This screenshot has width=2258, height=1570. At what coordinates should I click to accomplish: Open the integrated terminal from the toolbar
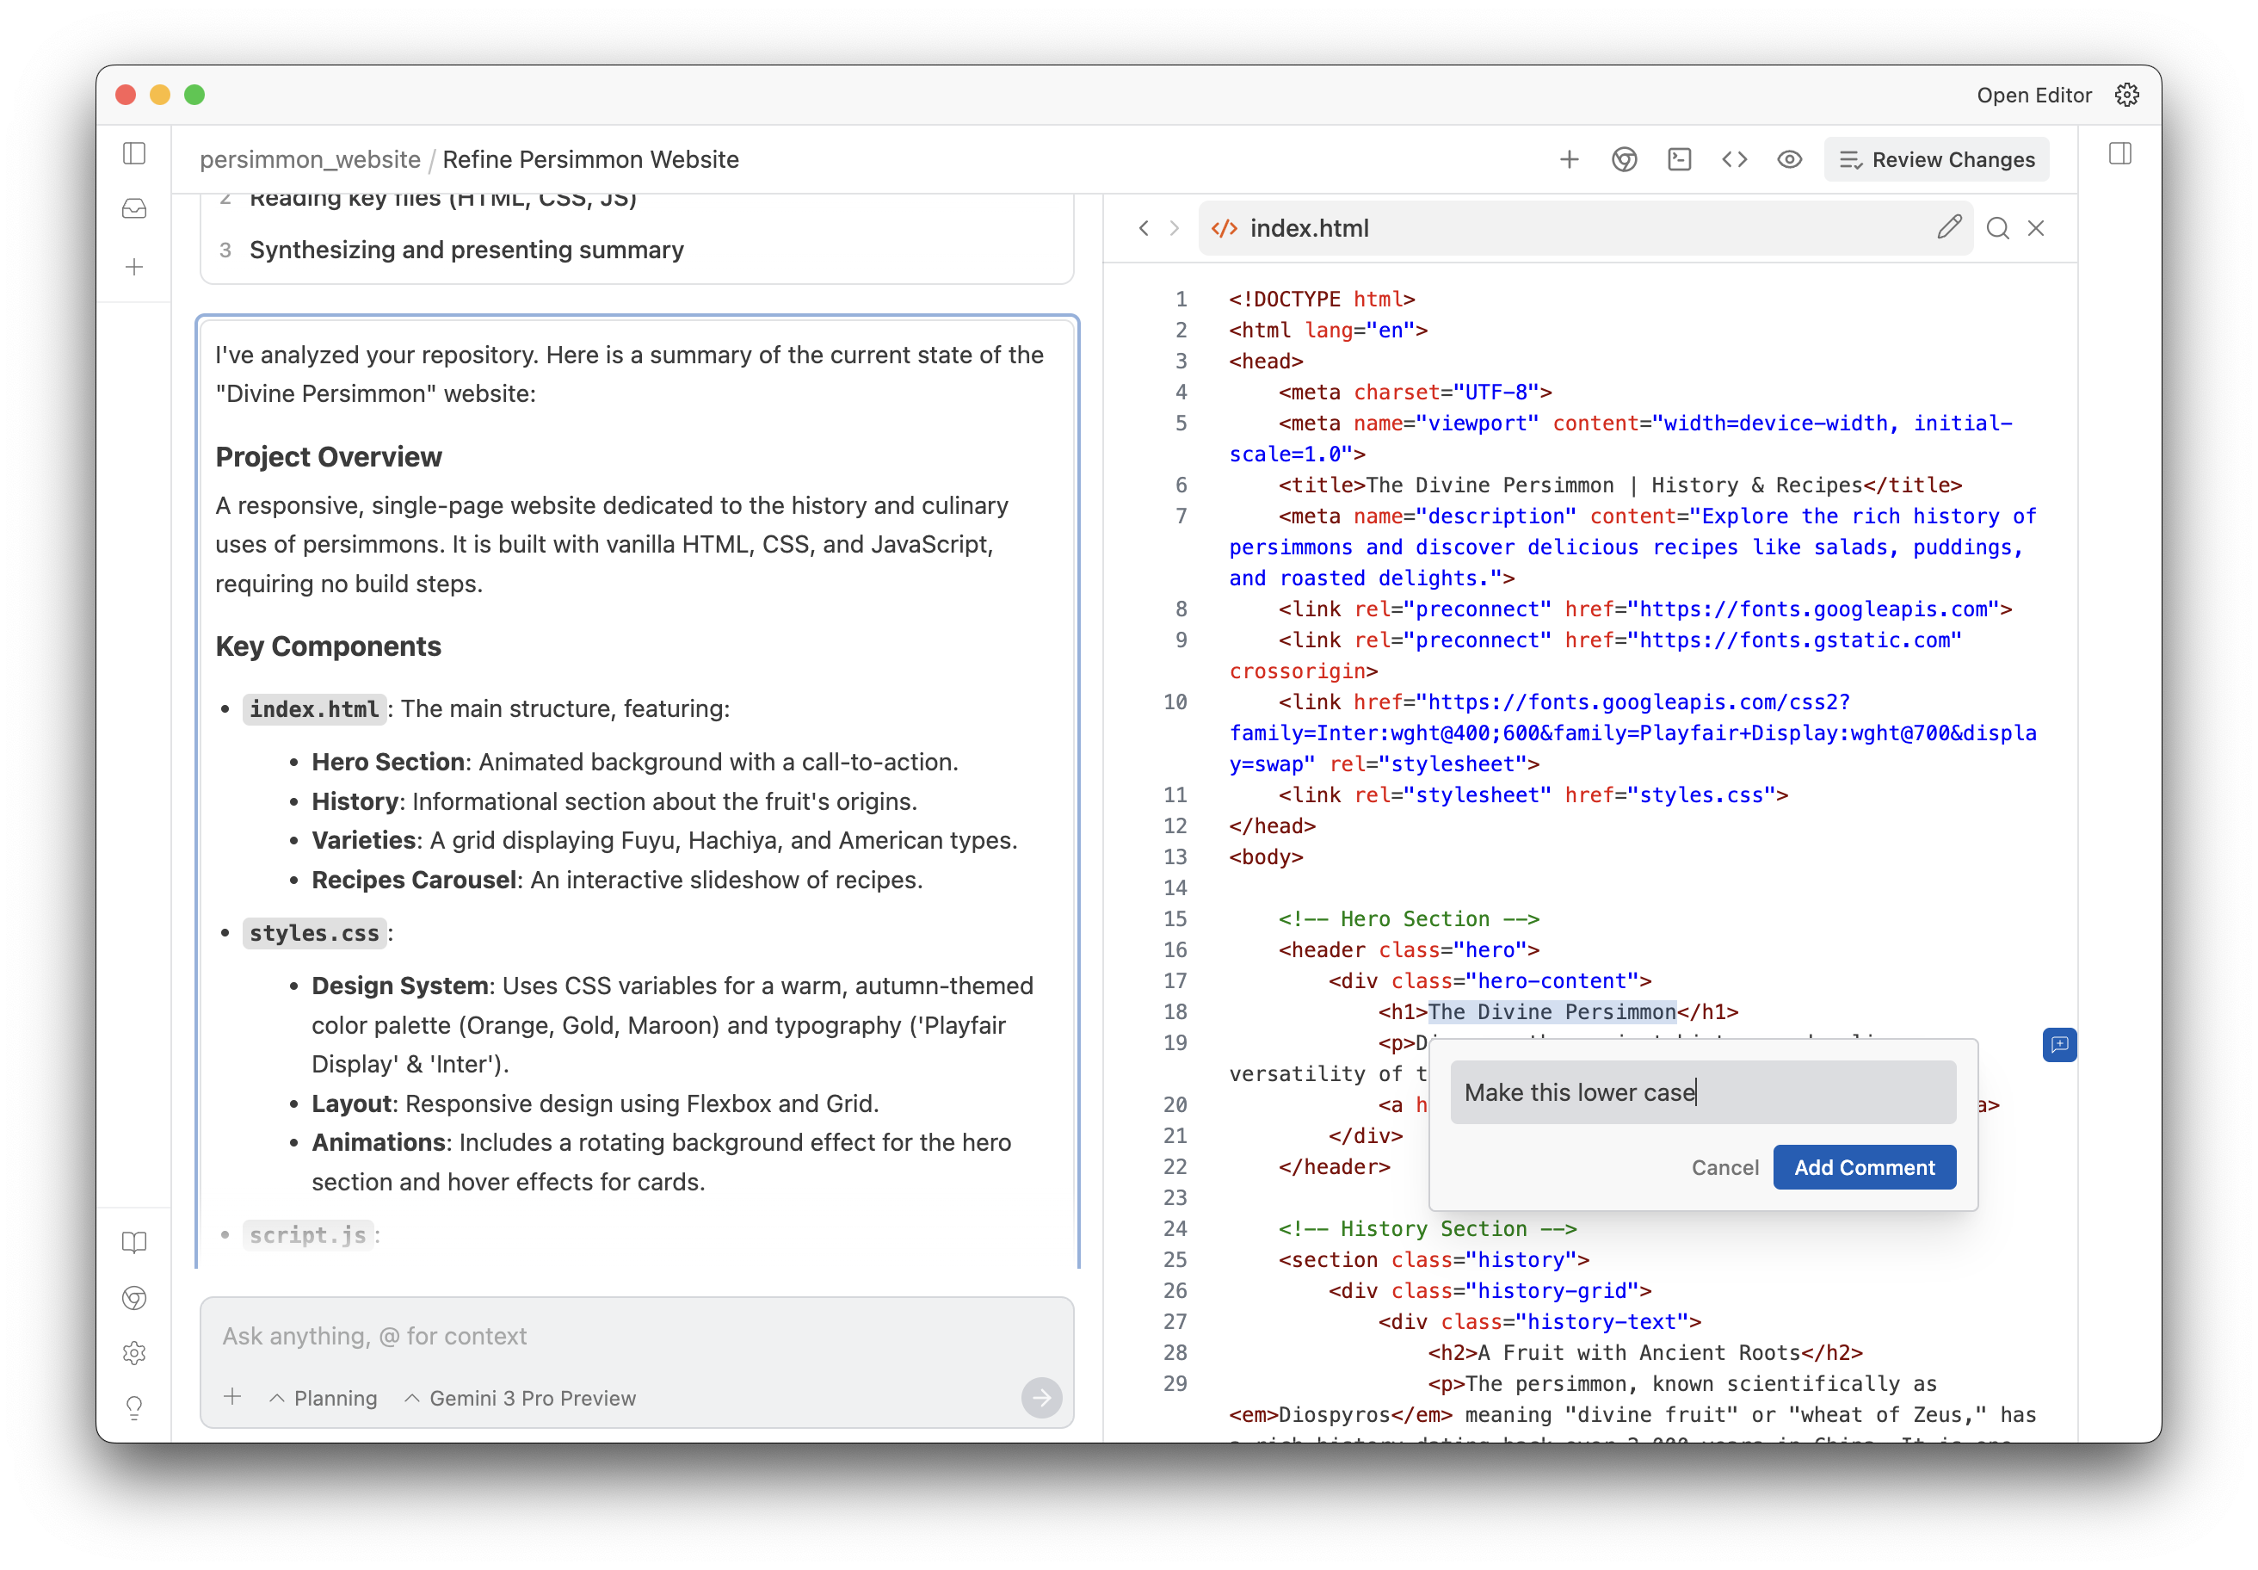[1680, 158]
